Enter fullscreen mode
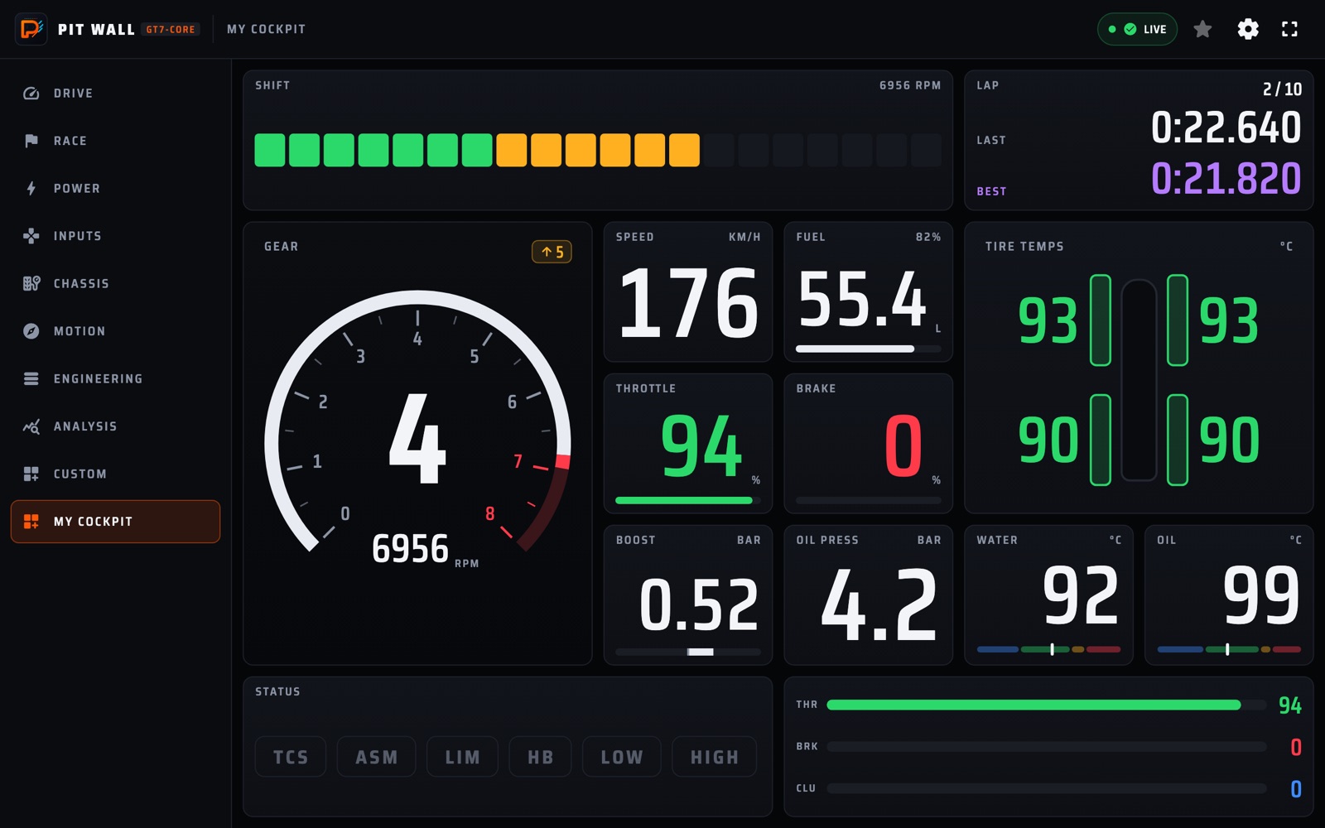The image size is (1325, 828). click(1289, 29)
